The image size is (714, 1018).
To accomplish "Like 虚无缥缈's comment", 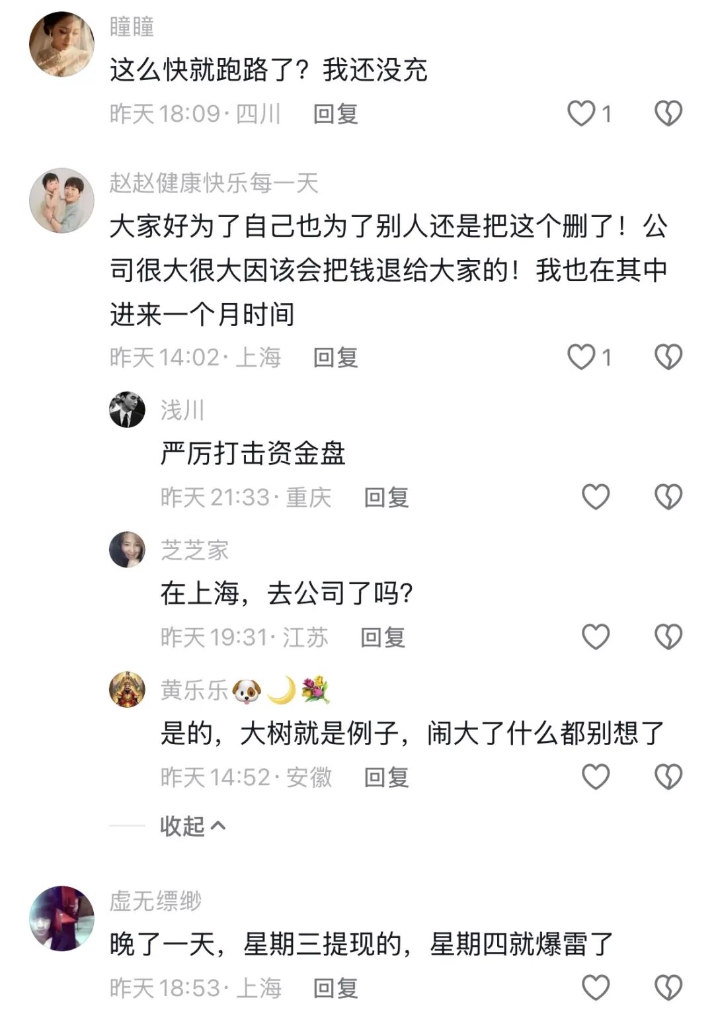I will click(x=595, y=988).
